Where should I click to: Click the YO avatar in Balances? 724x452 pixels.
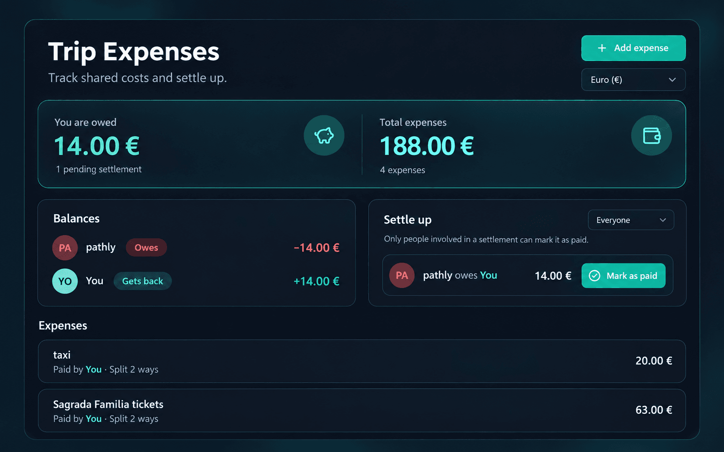(65, 281)
